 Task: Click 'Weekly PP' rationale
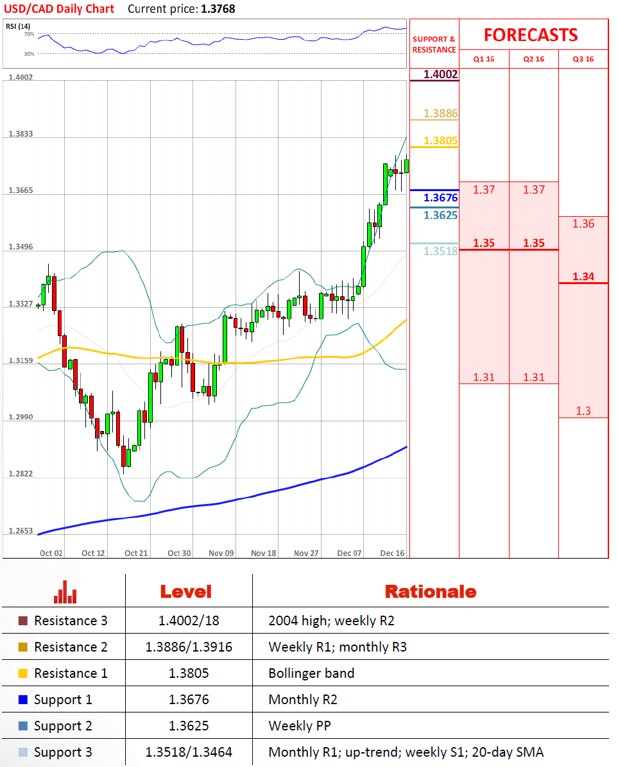300,726
